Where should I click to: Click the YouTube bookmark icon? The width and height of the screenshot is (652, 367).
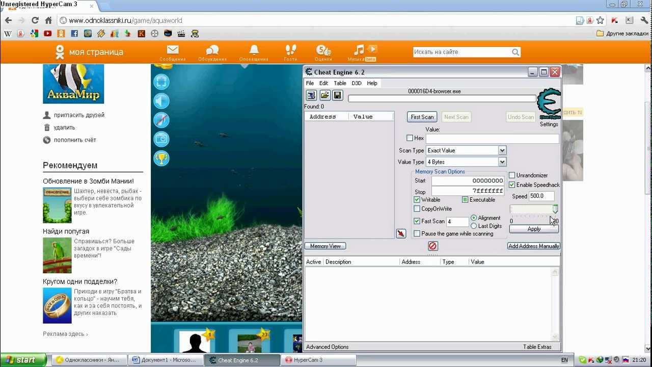pyautogui.click(x=47, y=34)
